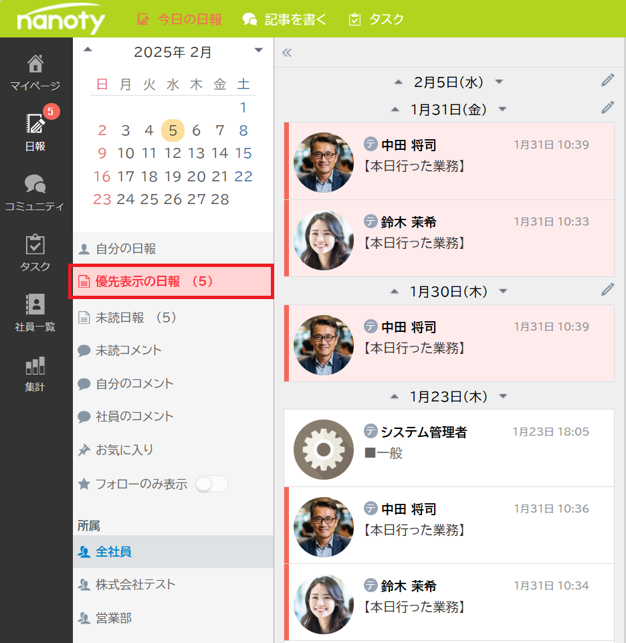
Task: Click down arrow beside 1月30日(木)
Action: point(503,291)
